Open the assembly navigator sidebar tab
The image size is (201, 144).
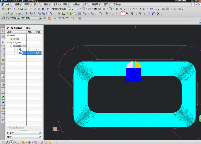[3, 30]
